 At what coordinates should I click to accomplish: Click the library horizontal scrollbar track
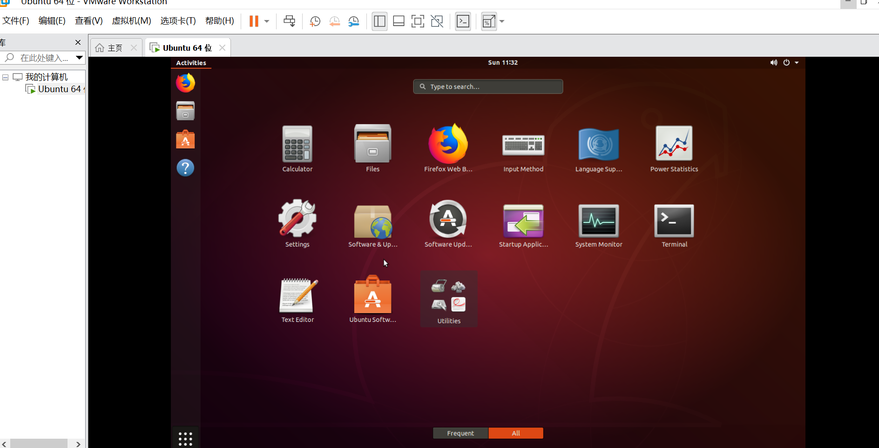pyautogui.click(x=39, y=444)
